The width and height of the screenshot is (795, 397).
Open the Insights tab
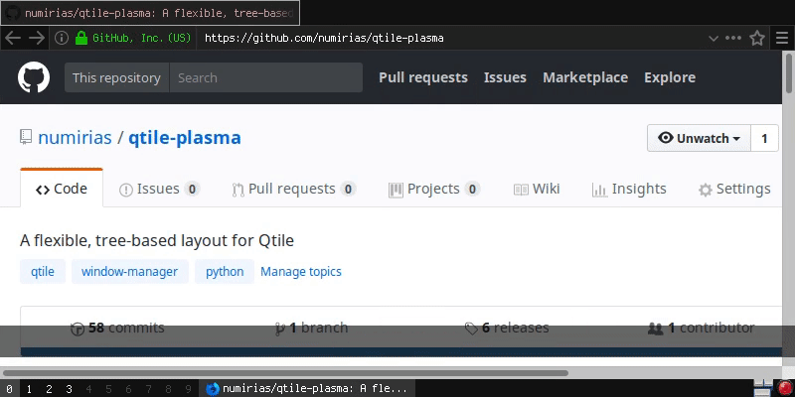coord(629,189)
